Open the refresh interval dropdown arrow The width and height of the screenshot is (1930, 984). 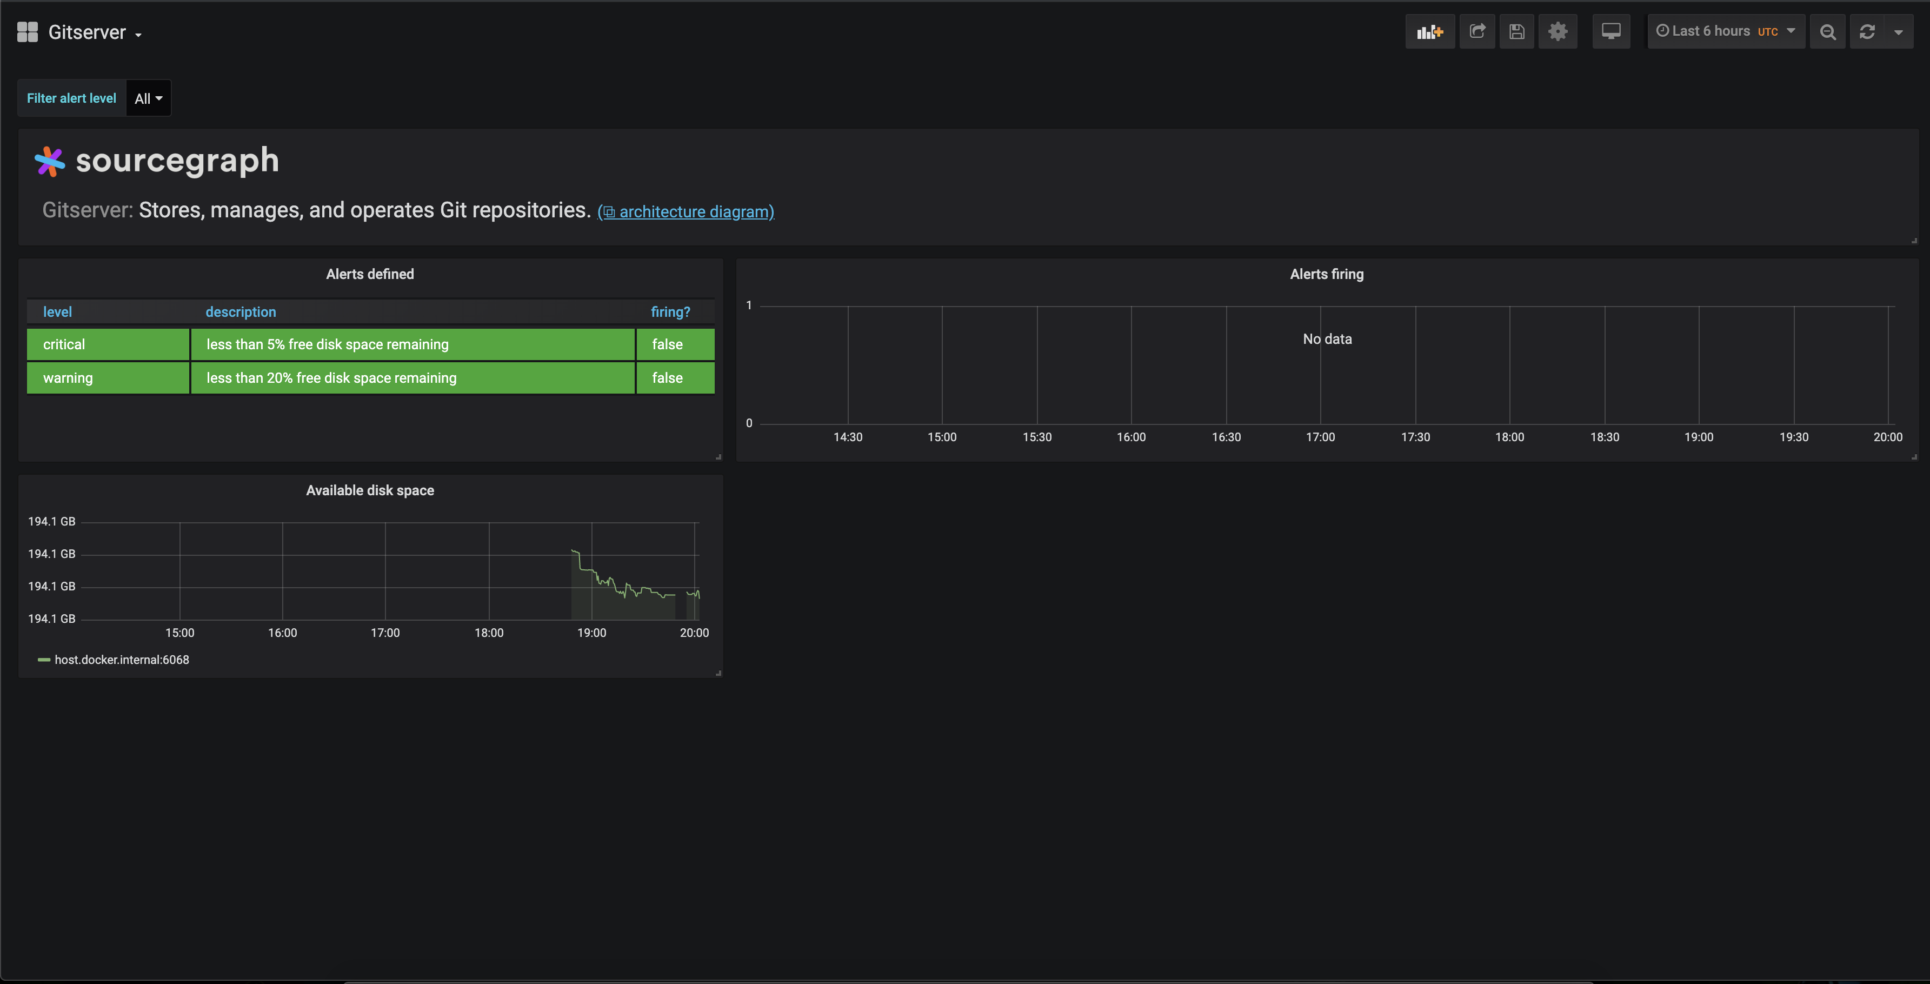(x=1899, y=31)
